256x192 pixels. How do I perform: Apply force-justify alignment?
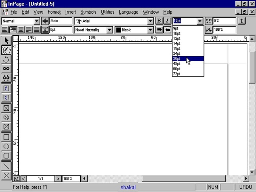37,30
